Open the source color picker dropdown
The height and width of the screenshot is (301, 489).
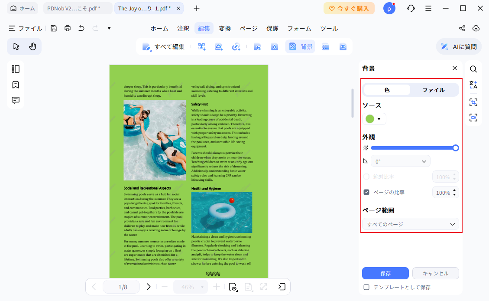click(374, 119)
